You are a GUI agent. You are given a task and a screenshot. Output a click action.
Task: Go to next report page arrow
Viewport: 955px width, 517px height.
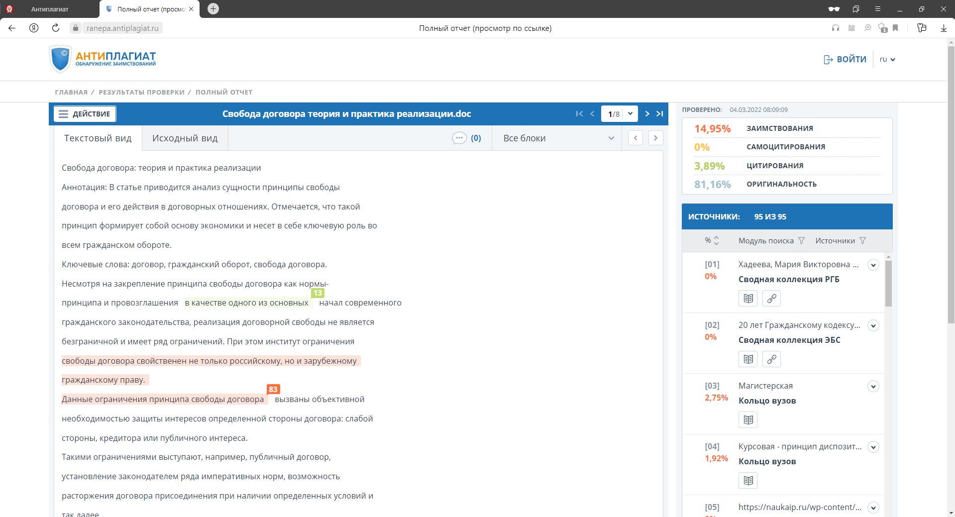(647, 114)
